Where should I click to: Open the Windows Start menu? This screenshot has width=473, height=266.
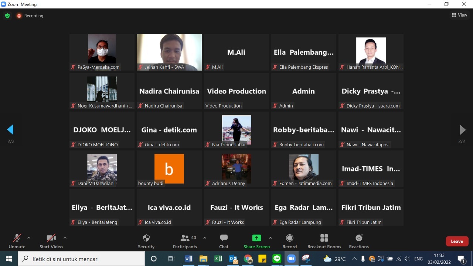[9, 259]
